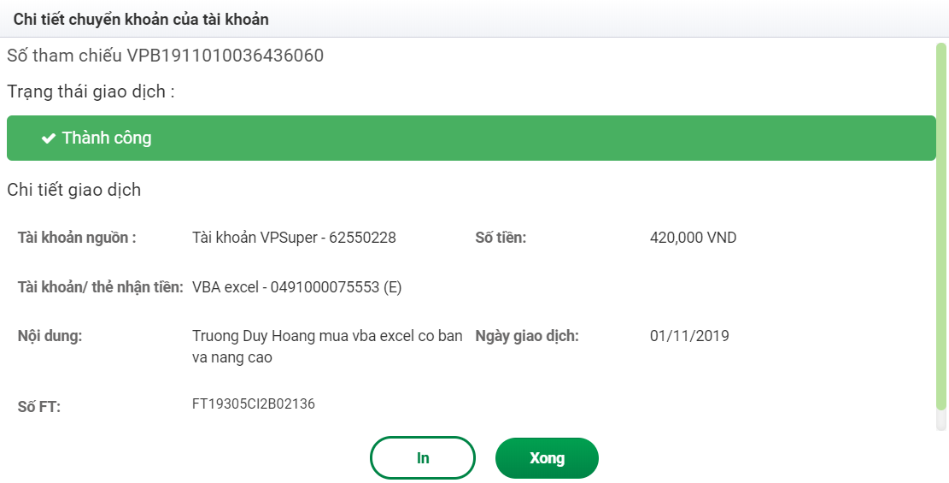The image size is (949, 483).
Task: Click the amount 420,000 VND
Action: click(693, 238)
